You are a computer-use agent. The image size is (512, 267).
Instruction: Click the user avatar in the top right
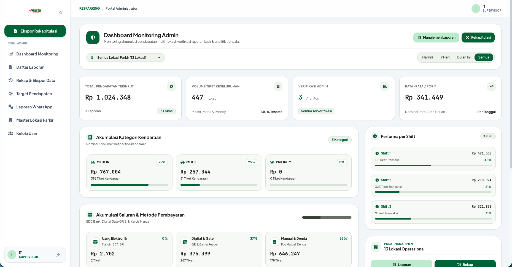pos(476,9)
